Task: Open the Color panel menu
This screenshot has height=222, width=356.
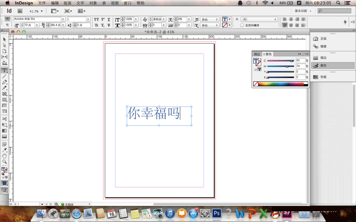Action: click(307, 54)
